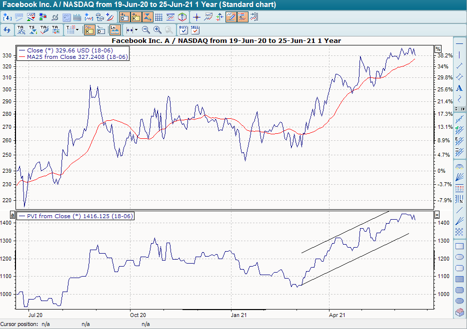Expand the small 'a' panel toggle above PVI
This screenshot has width=467, height=329.
point(12,214)
